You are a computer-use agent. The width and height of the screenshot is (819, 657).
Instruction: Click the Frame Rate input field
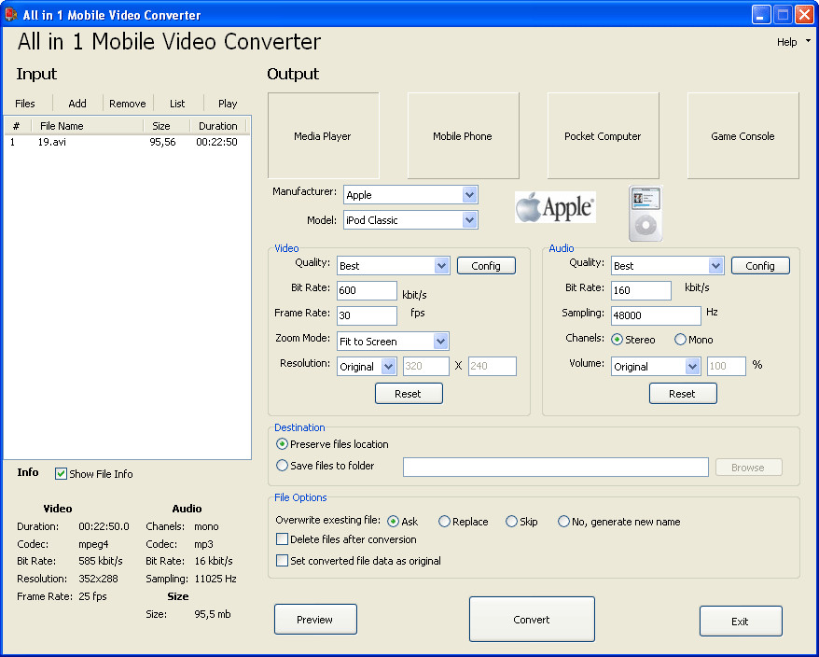(x=367, y=315)
